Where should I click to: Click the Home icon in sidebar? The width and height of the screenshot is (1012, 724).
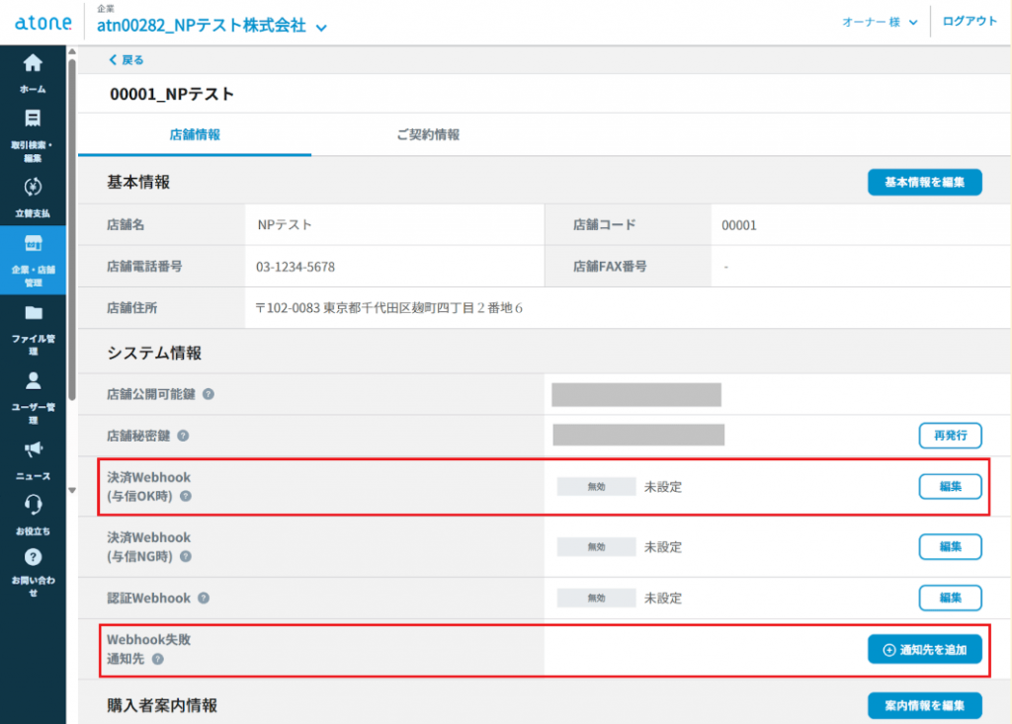pos(33,64)
